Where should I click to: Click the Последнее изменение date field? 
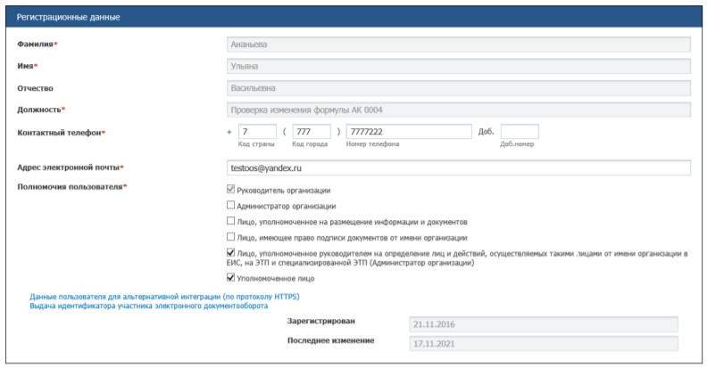542,343
